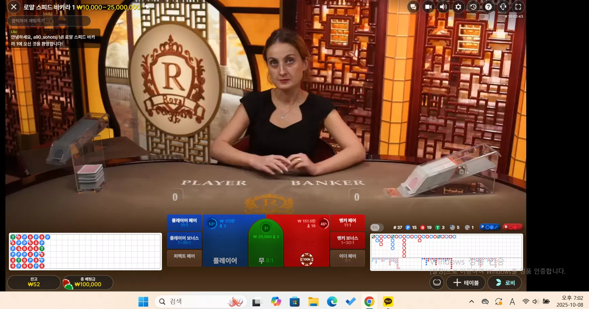589x309 pixels.
Task: Open Wi-Fi network tray icon
Action: click(x=526, y=301)
